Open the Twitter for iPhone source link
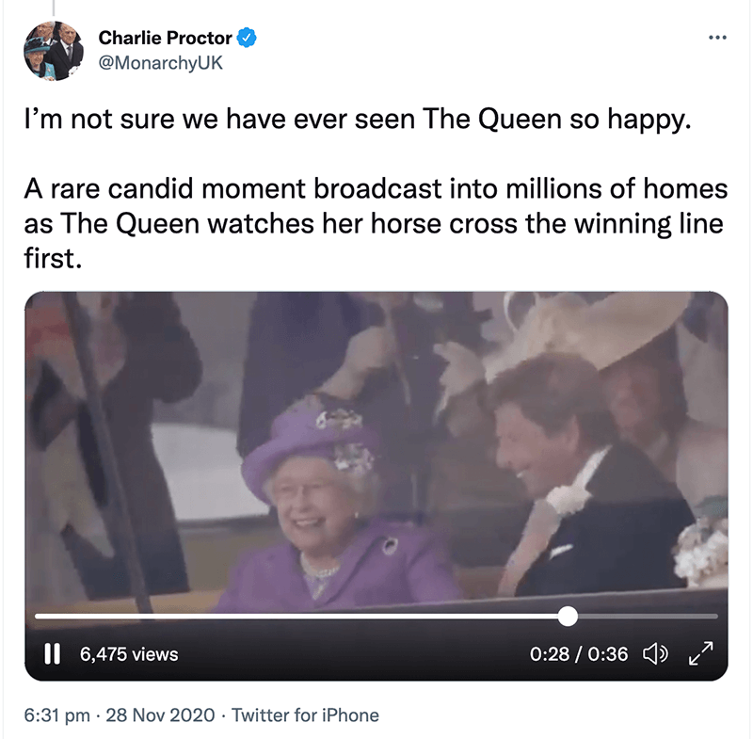Image resolution: width=753 pixels, height=739 pixels. click(305, 715)
